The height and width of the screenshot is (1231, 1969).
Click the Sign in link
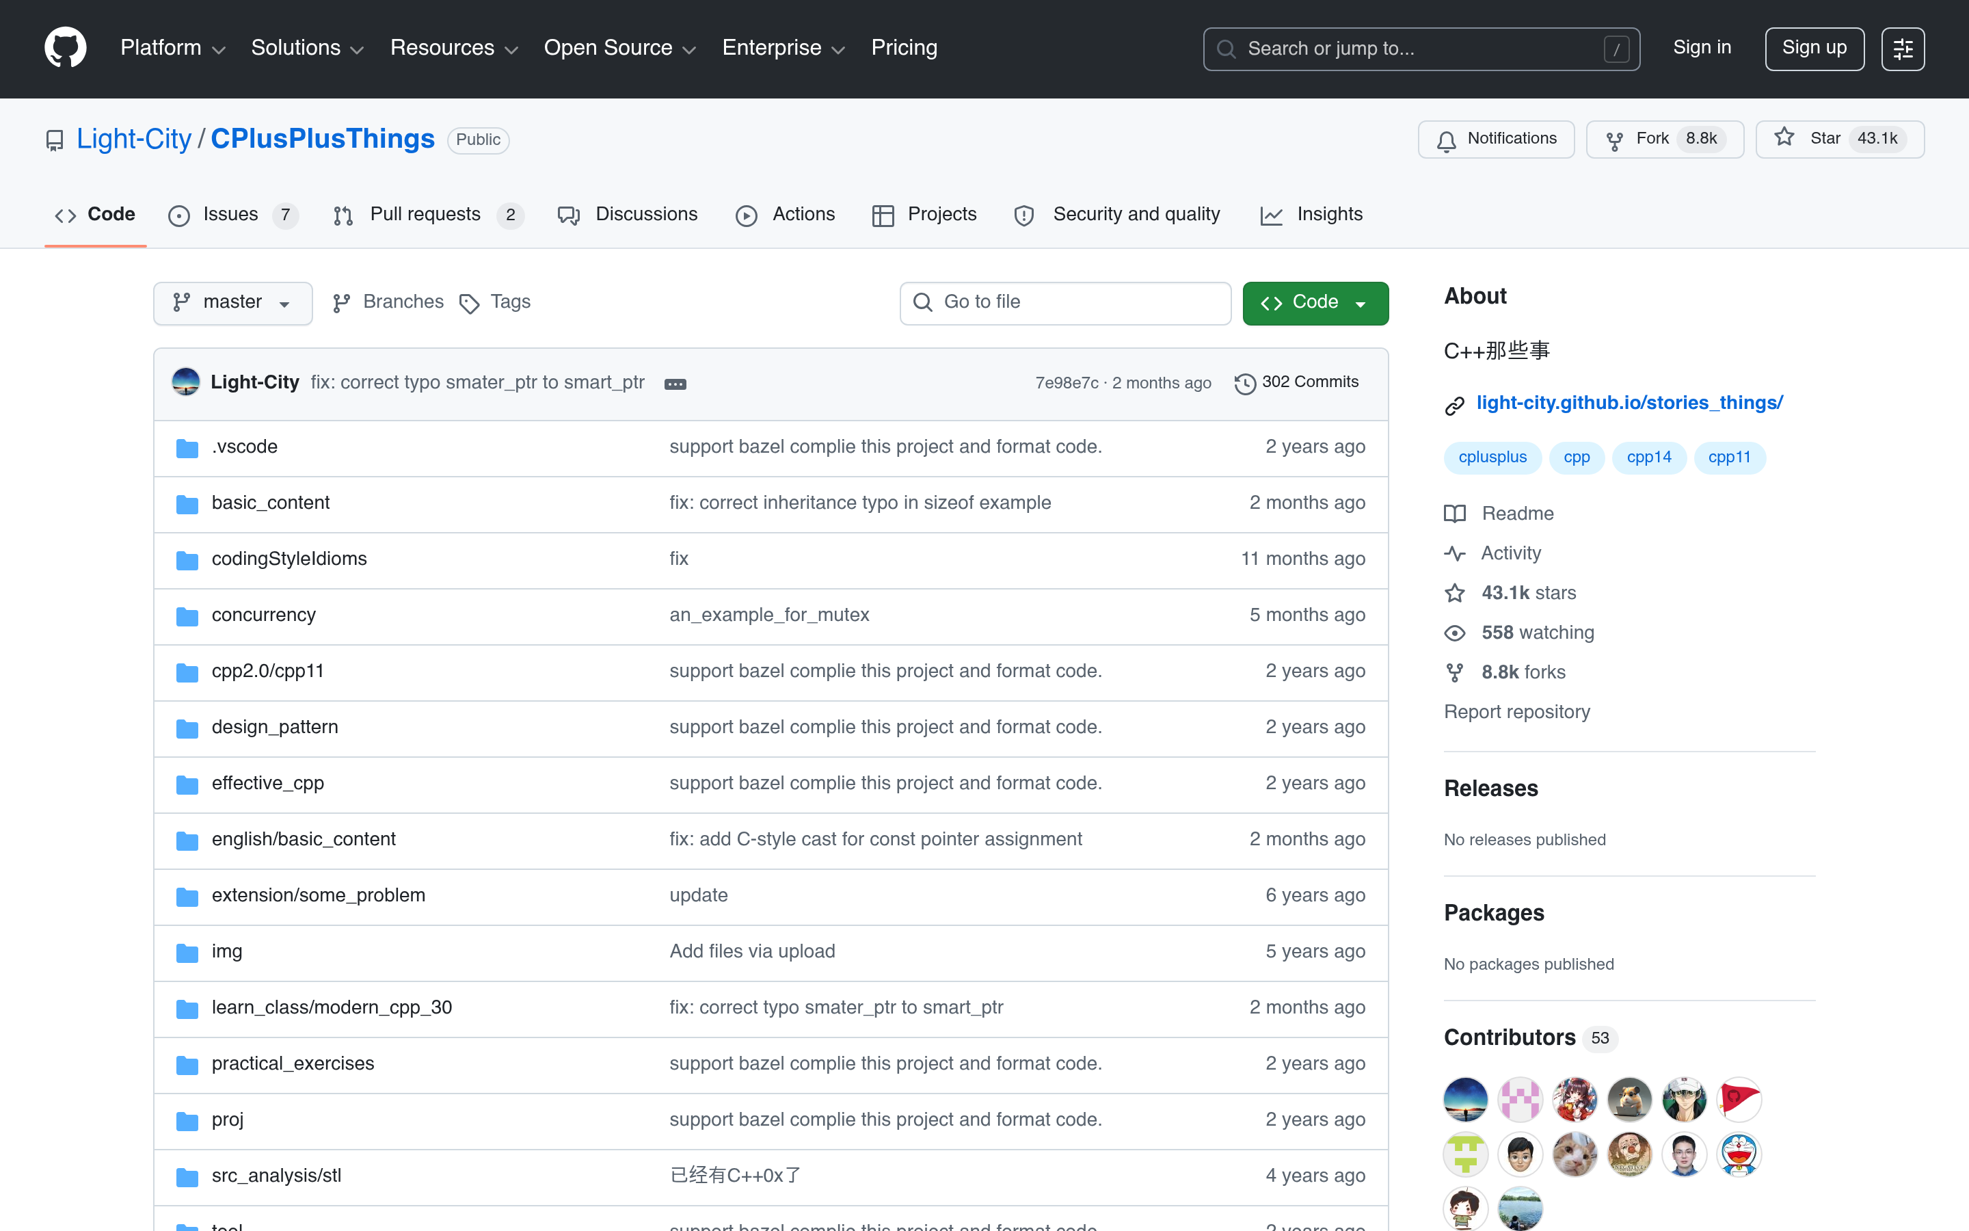(1701, 48)
